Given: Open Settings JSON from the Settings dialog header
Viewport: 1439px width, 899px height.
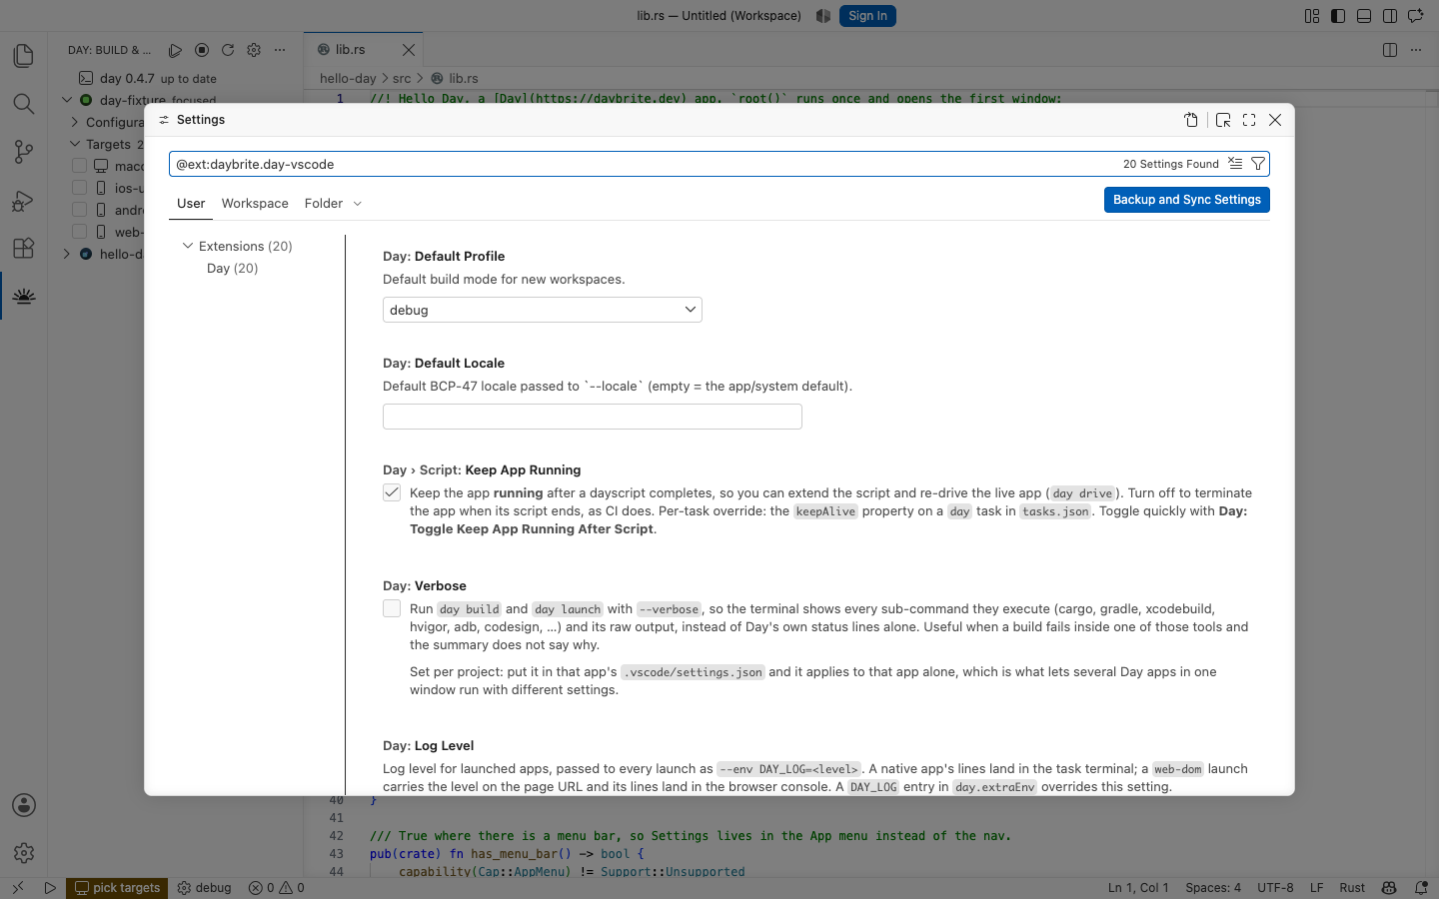Looking at the screenshot, I should click(x=1191, y=120).
